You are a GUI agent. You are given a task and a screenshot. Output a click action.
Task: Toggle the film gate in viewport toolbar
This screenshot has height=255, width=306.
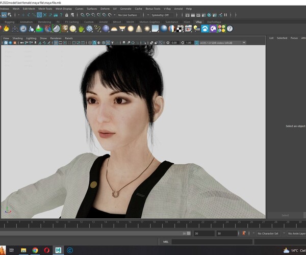pyautogui.click(x=60, y=43)
